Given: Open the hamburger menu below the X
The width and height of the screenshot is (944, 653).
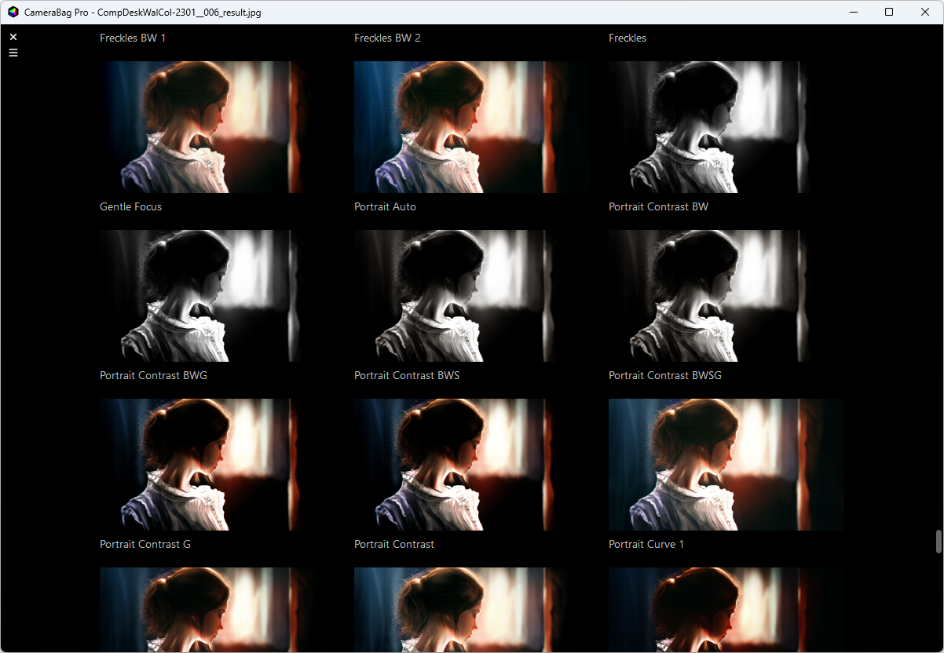Looking at the screenshot, I should [13, 53].
